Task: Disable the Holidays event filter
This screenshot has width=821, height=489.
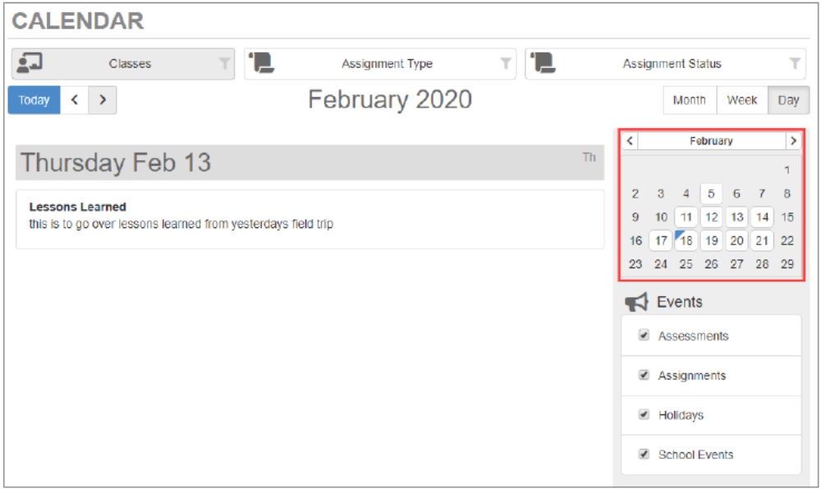Action: (644, 414)
